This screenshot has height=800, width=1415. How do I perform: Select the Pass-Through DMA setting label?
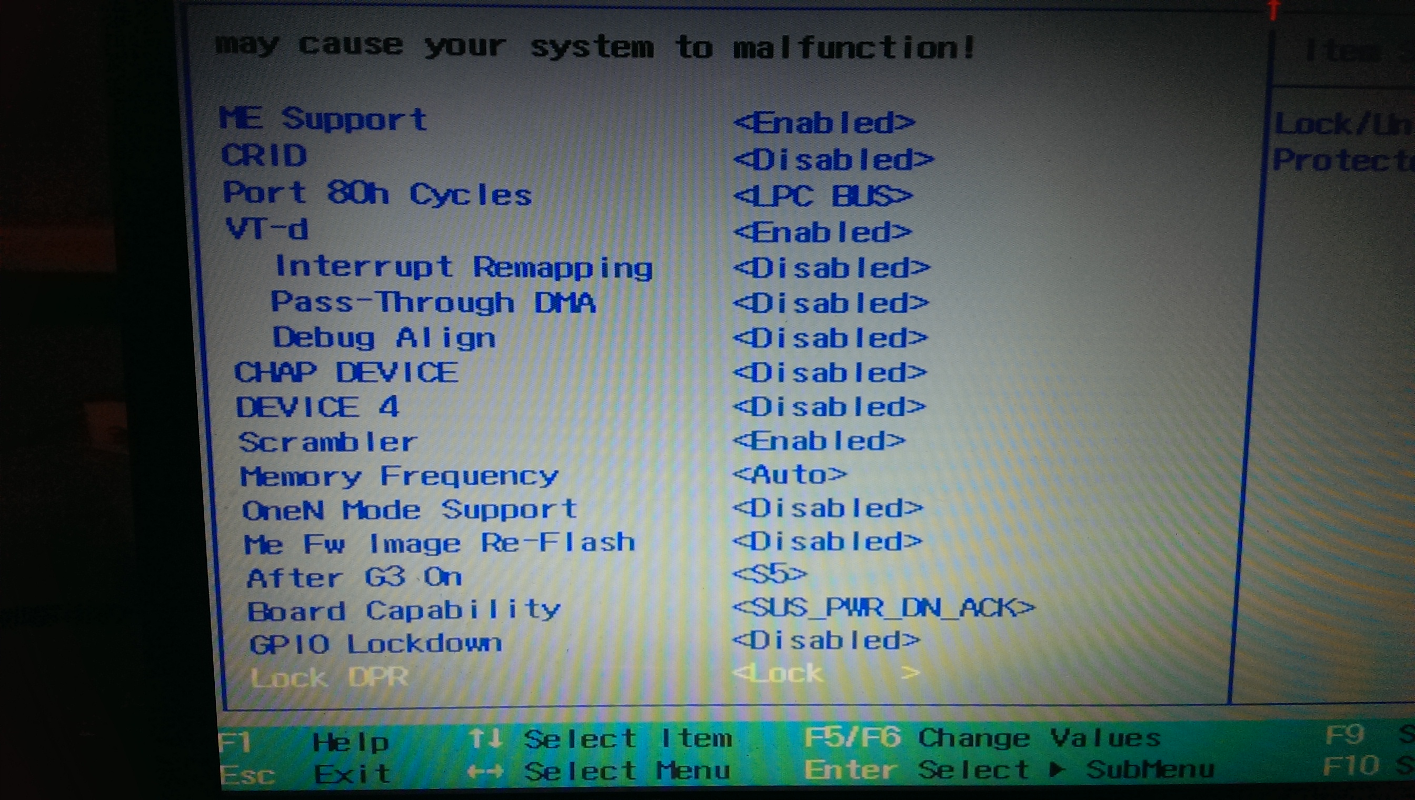[x=433, y=303]
